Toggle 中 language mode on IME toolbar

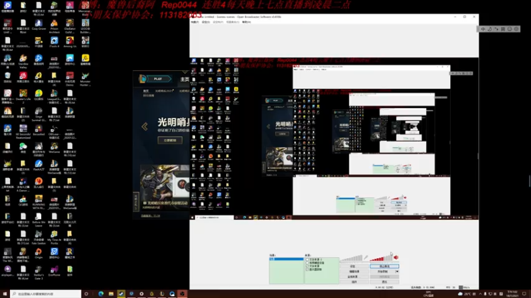[x=483, y=29]
